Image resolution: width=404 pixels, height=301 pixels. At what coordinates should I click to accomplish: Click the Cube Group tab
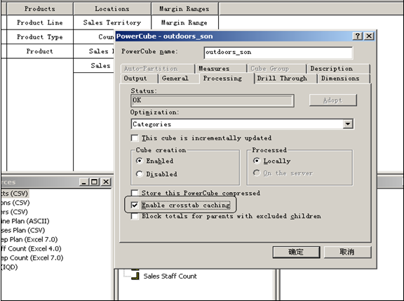tap(276, 69)
